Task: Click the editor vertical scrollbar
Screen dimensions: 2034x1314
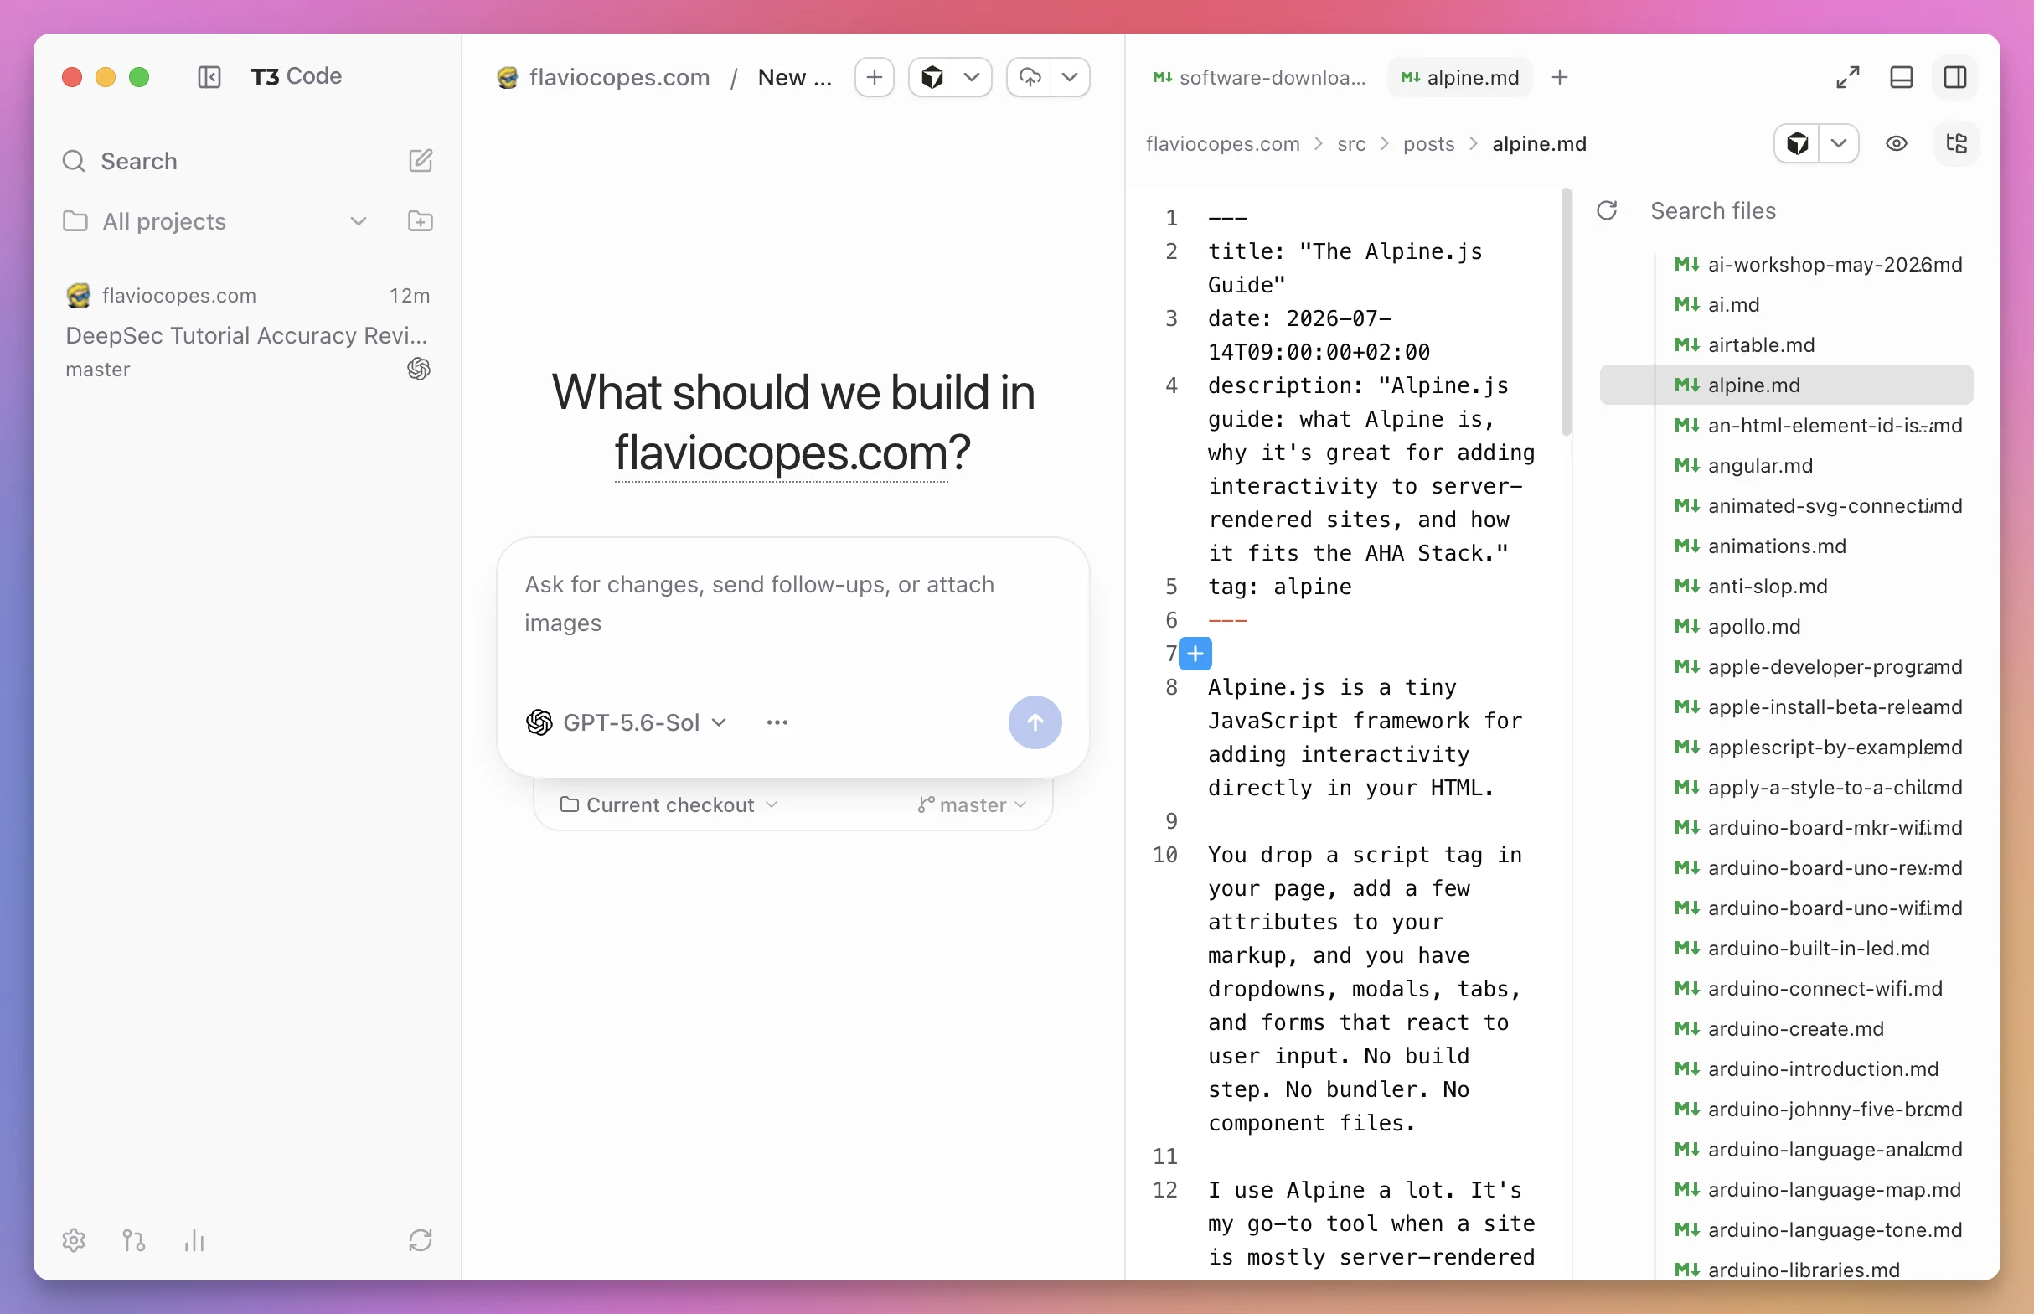Action: (1566, 312)
